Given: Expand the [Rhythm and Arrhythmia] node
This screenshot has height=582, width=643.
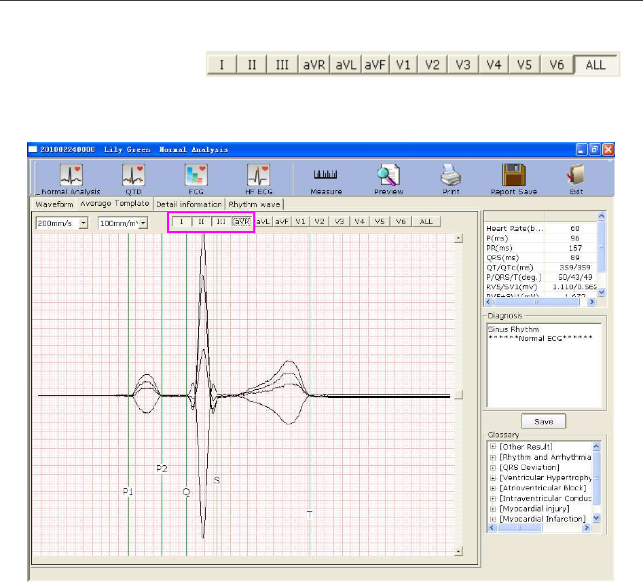Looking at the screenshot, I should point(493,457).
